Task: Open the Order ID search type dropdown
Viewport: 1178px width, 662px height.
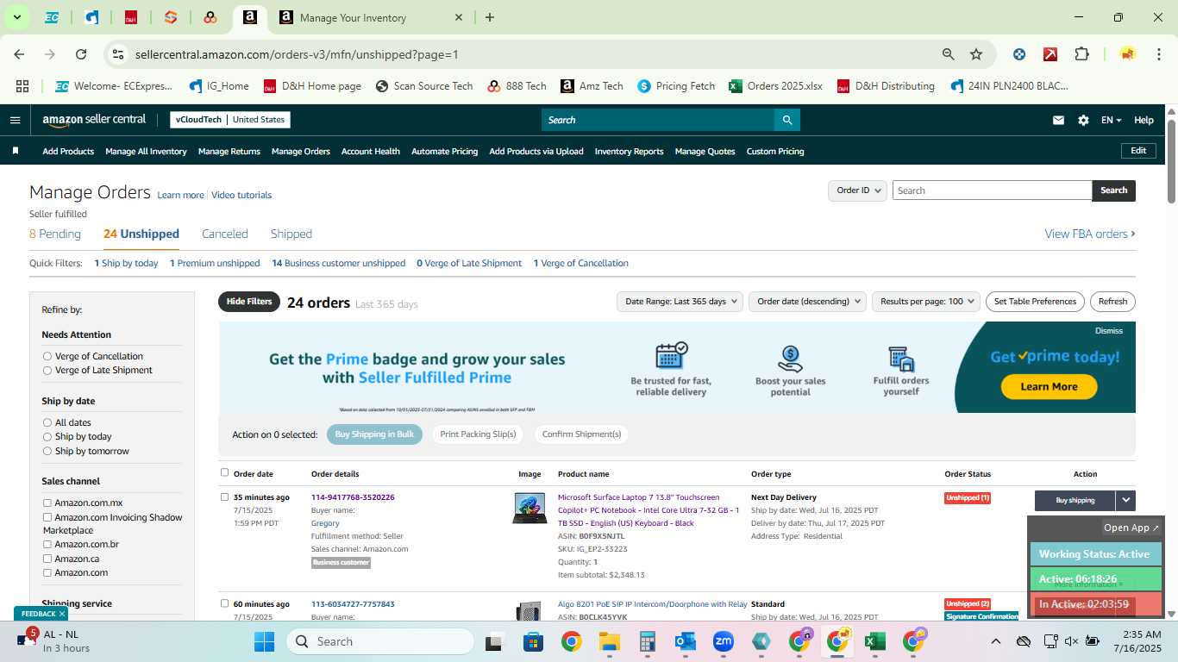Action: click(857, 190)
